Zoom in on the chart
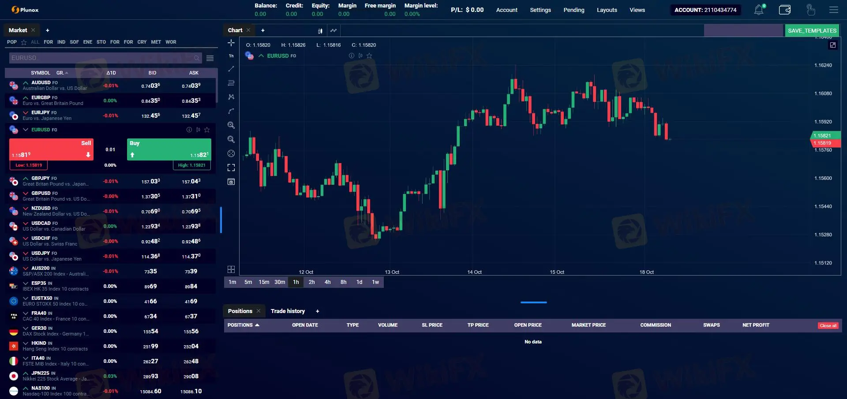 pos(231,125)
